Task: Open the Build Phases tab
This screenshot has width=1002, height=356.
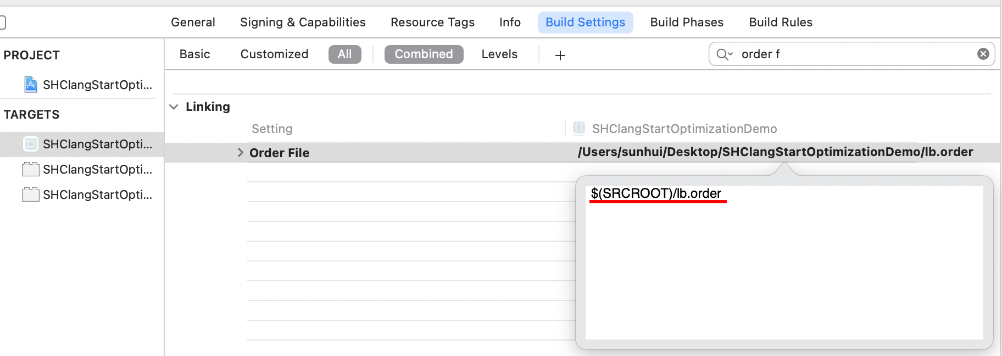Action: (x=687, y=22)
